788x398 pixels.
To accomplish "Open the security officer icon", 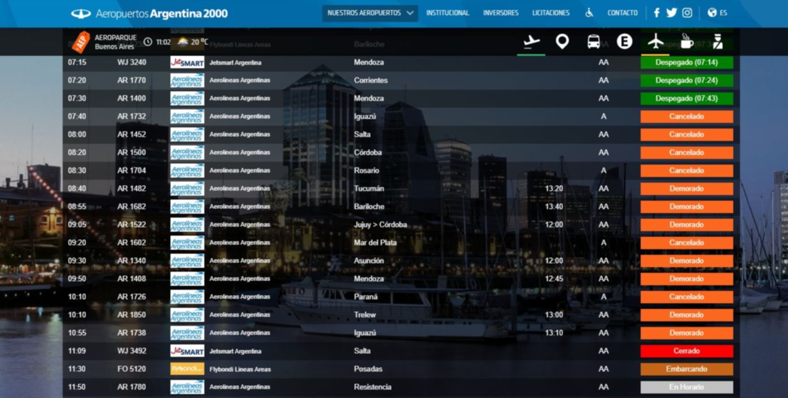I will tap(717, 42).
